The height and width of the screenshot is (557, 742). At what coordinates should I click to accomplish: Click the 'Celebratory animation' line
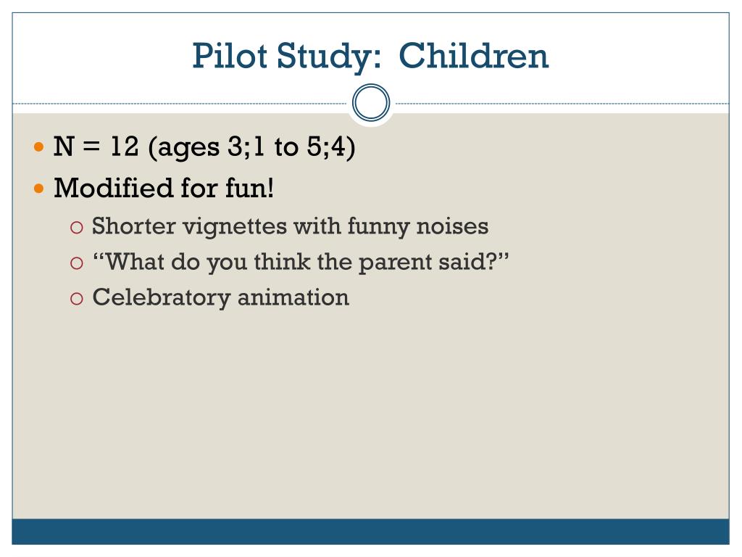click(221, 297)
